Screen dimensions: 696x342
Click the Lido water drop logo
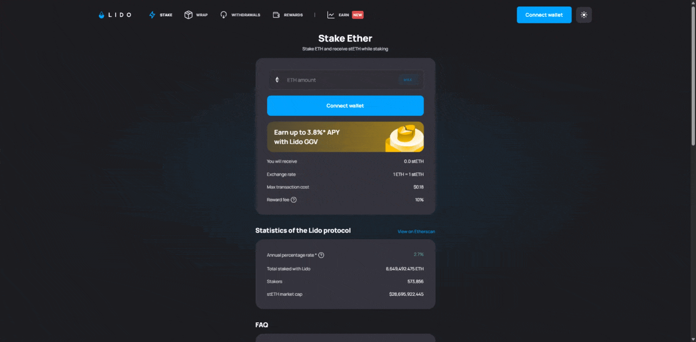(x=101, y=15)
